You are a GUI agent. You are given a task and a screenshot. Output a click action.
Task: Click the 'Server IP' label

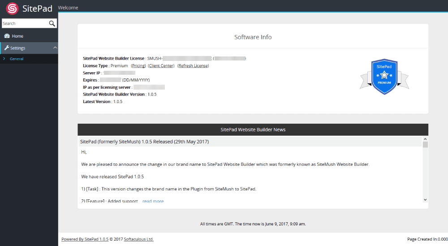coord(92,73)
